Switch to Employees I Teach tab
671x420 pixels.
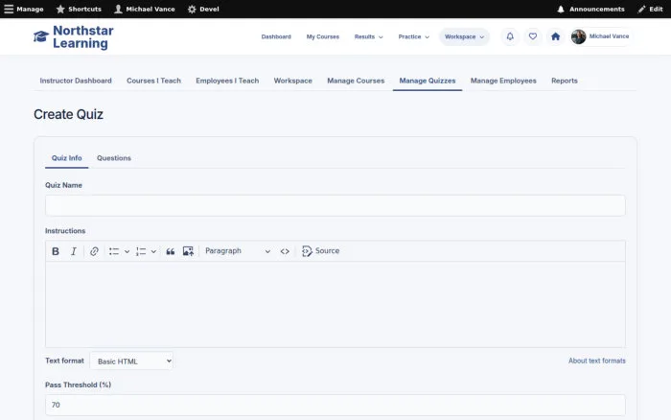(x=227, y=81)
